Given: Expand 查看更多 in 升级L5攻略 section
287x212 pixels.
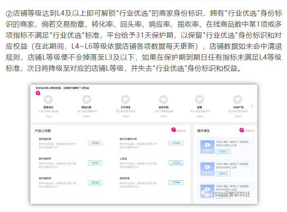Looking at the screenshot, I should (x=181, y=131).
